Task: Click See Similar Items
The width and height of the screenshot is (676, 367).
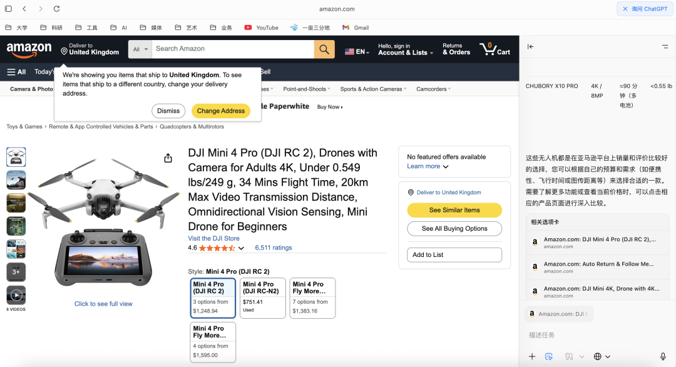Action: coord(454,210)
